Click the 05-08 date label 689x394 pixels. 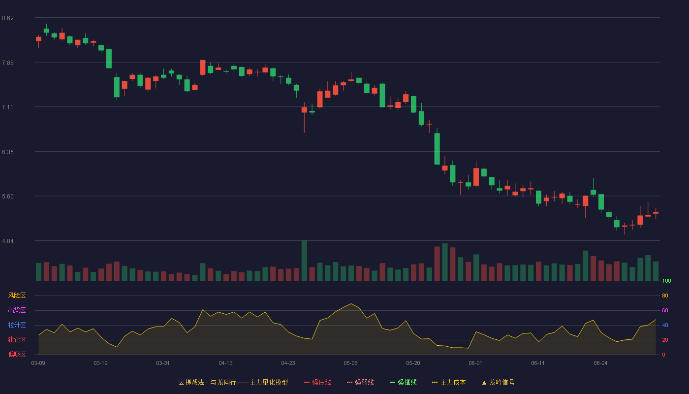coord(350,363)
